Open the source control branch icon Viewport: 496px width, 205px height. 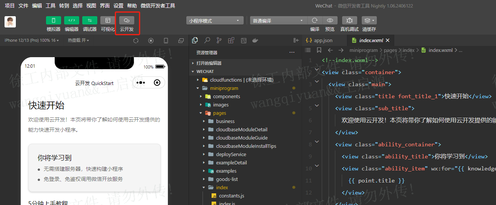(x=219, y=40)
